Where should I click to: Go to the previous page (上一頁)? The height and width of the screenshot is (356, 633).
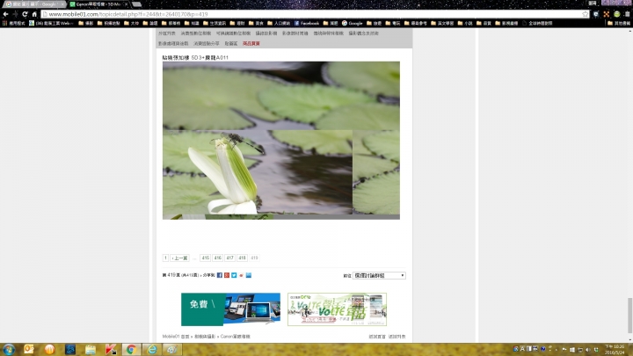click(179, 258)
